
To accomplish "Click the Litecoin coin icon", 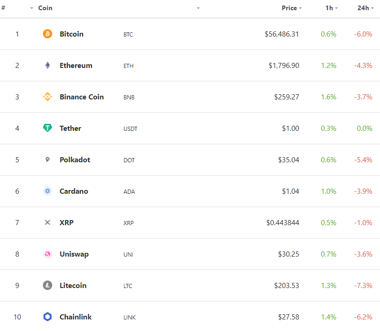I will pyautogui.click(x=48, y=286).
